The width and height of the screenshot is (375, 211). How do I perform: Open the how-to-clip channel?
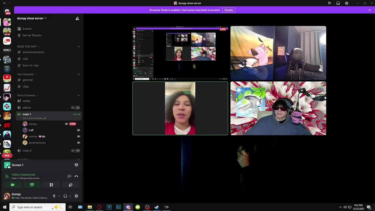tap(49, 65)
